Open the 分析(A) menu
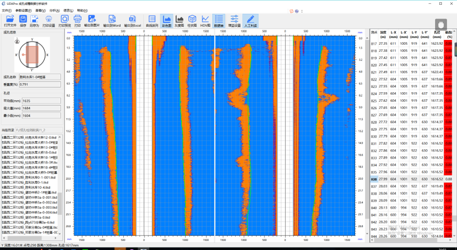This screenshot has width=457, height=250. 54,10
